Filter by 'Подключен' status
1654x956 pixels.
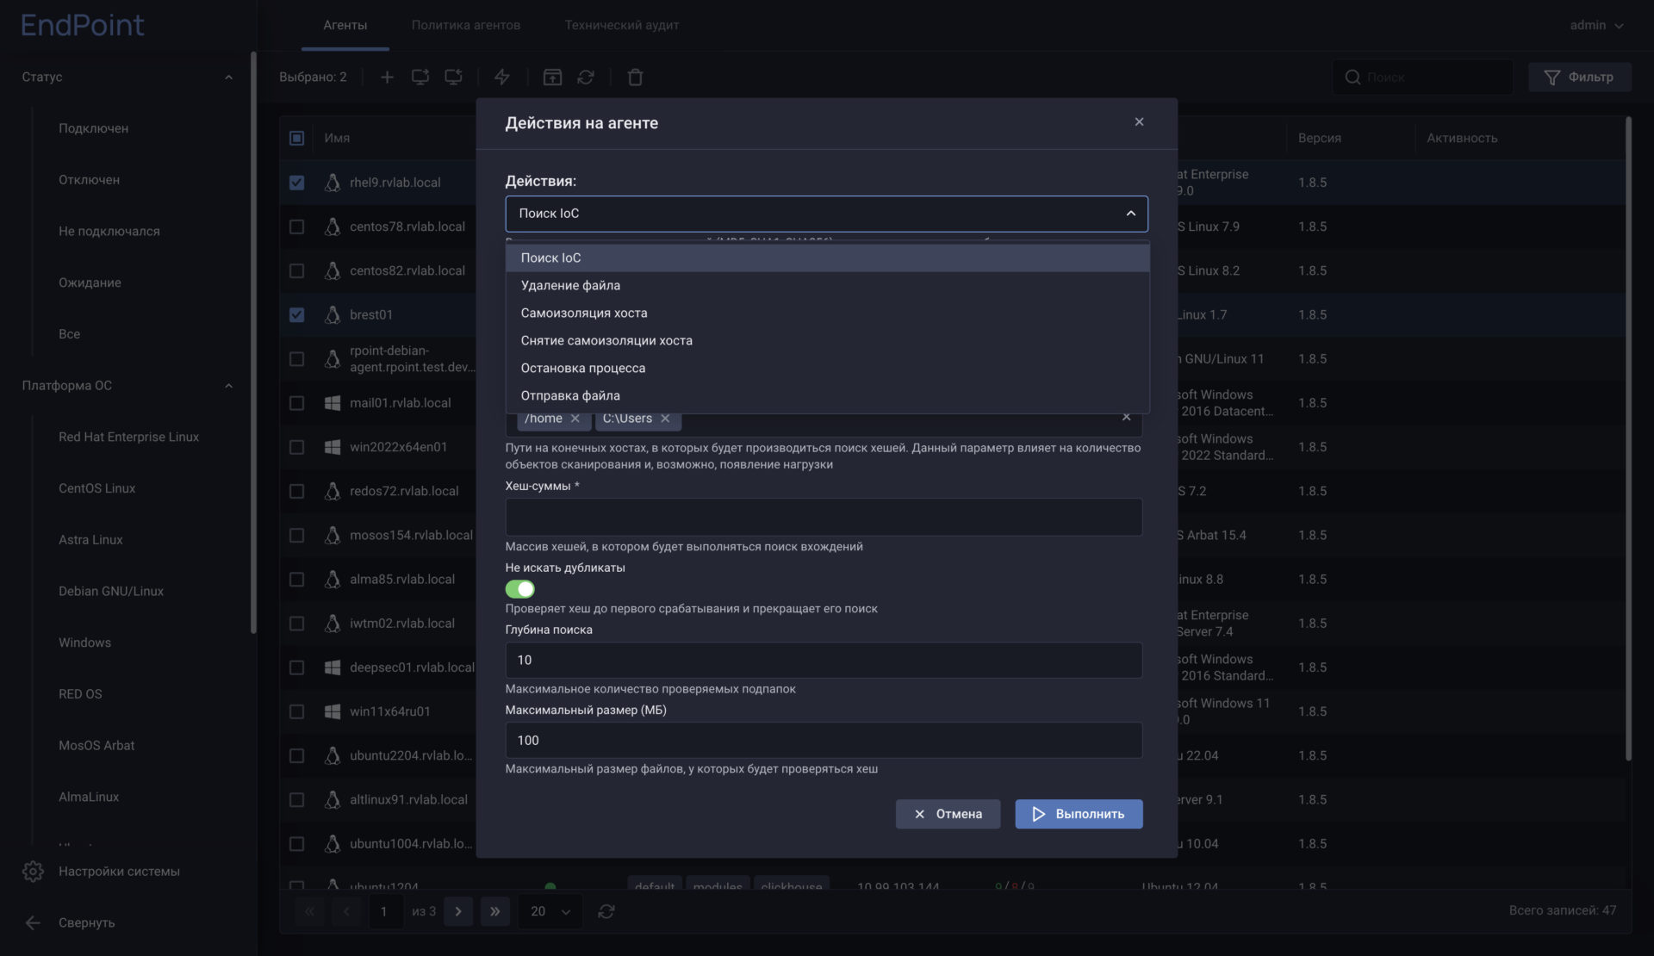[93, 128]
